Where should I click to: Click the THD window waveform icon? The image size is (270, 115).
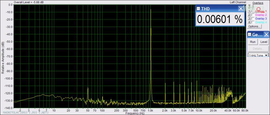coord(198,9)
